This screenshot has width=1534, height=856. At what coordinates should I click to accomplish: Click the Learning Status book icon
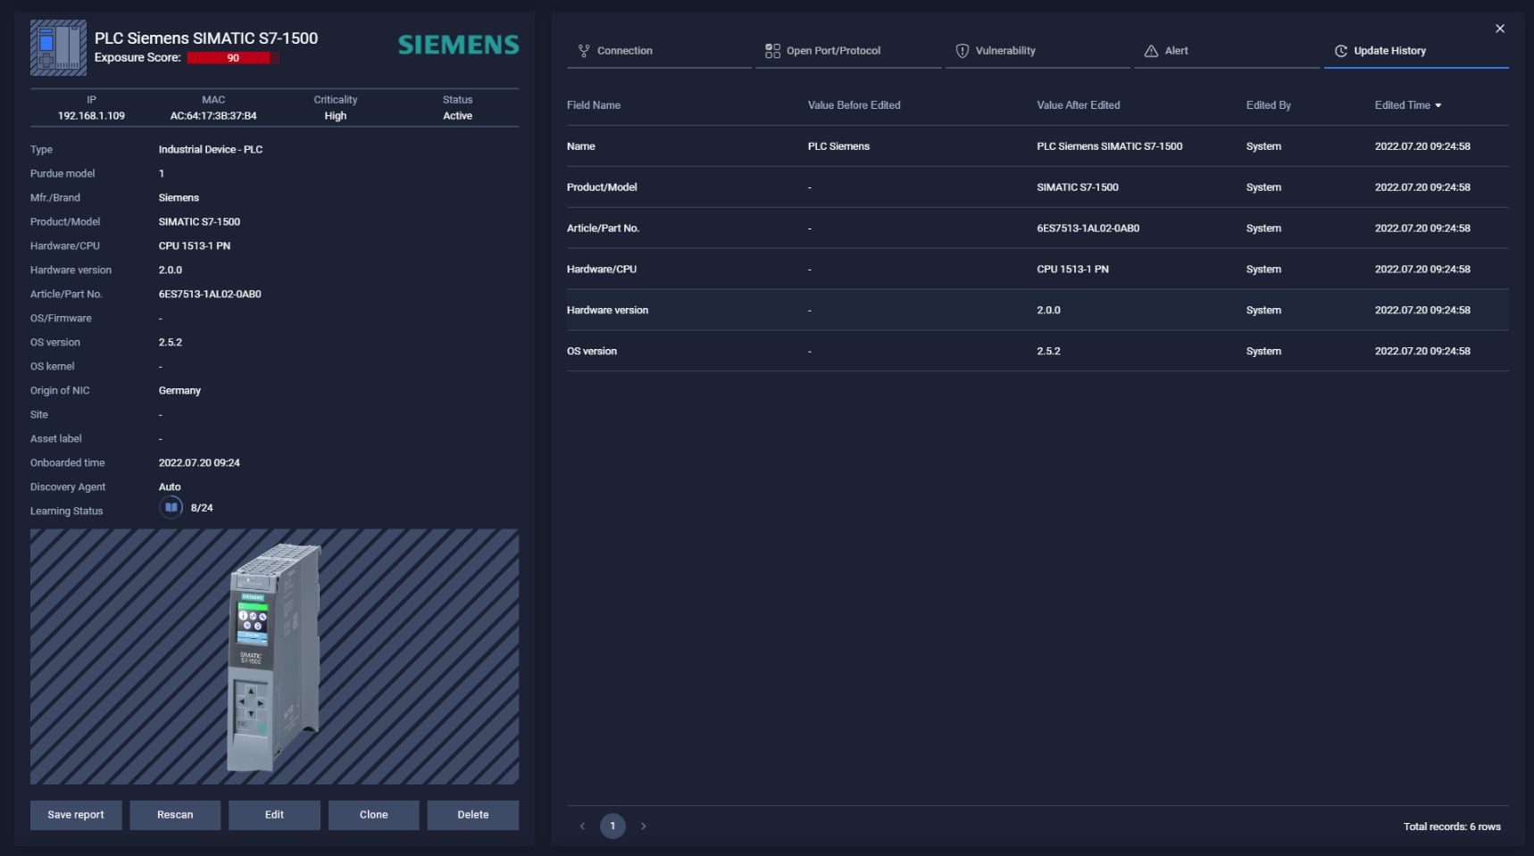(x=171, y=508)
